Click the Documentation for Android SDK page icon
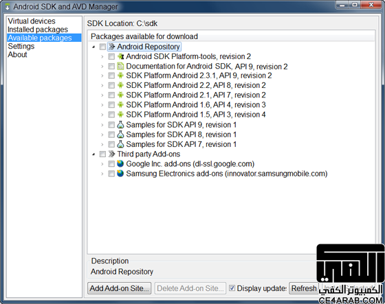Viewport: 385px width, 304px height. point(120,66)
